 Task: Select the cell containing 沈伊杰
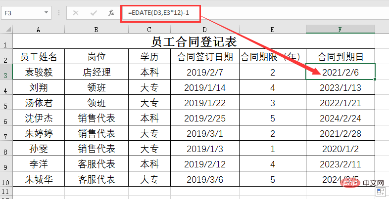point(39,118)
